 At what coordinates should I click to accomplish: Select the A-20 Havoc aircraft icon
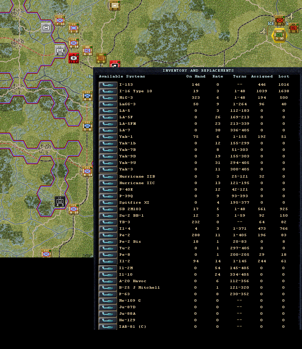pos(108,281)
